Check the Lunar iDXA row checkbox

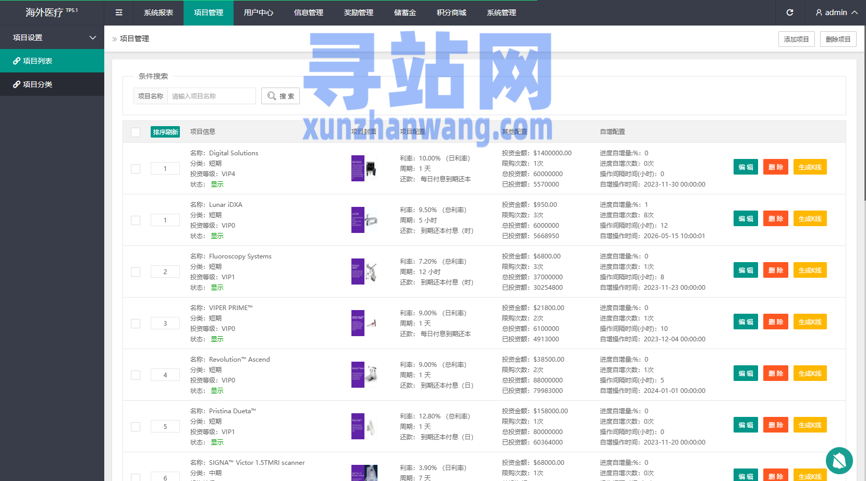[136, 220]
